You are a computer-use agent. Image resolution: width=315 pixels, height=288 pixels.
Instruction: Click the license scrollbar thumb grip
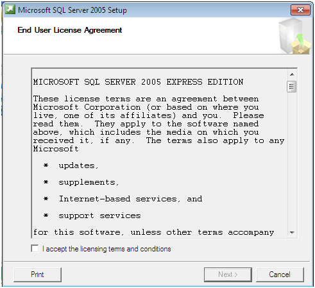click(x=292, y=87)
